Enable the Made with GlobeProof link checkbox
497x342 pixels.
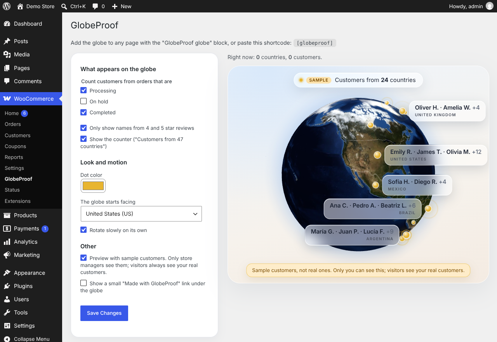coord(83,283)
